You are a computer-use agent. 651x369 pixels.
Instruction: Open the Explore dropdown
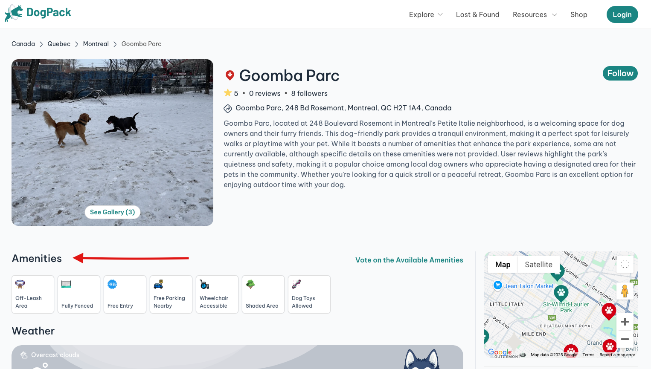click(x=425, y=14)
